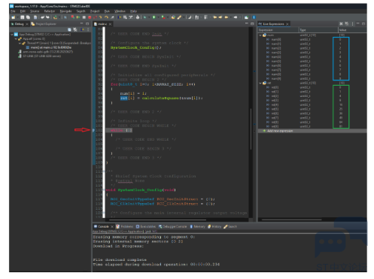The image size is (374, 279).
Task: Toggle Instruction Stepping Mode icon
Action: coord(120,17)
